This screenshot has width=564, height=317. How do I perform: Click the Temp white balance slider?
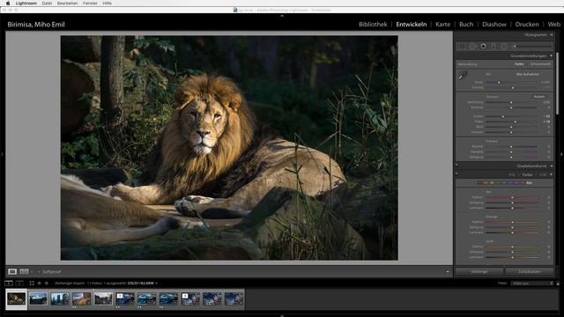[x=511, y=82]
